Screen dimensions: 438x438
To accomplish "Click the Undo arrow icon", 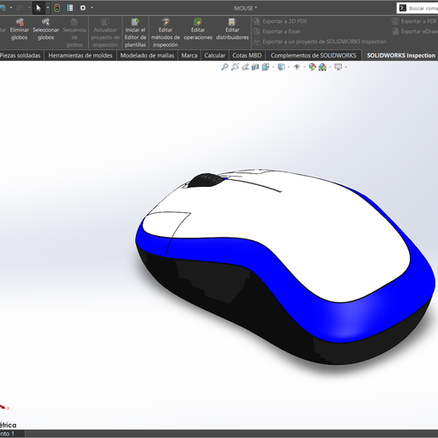I will pos(3,8).
